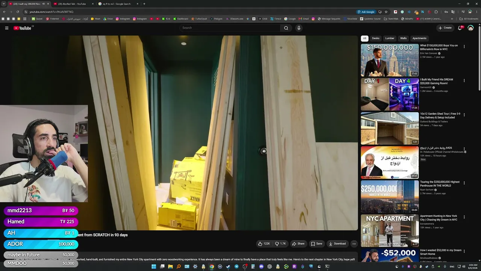Screen dimensions: 481x271
Task: Open more actions ellipsis below the video
Action: (354, 244)
